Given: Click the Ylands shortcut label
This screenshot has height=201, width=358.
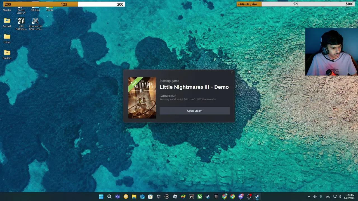Looking at the screenshot, I should point(50,10).
